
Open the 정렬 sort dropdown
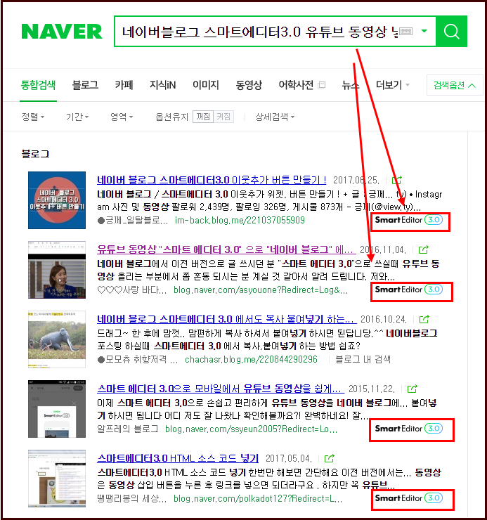point(32,117)
